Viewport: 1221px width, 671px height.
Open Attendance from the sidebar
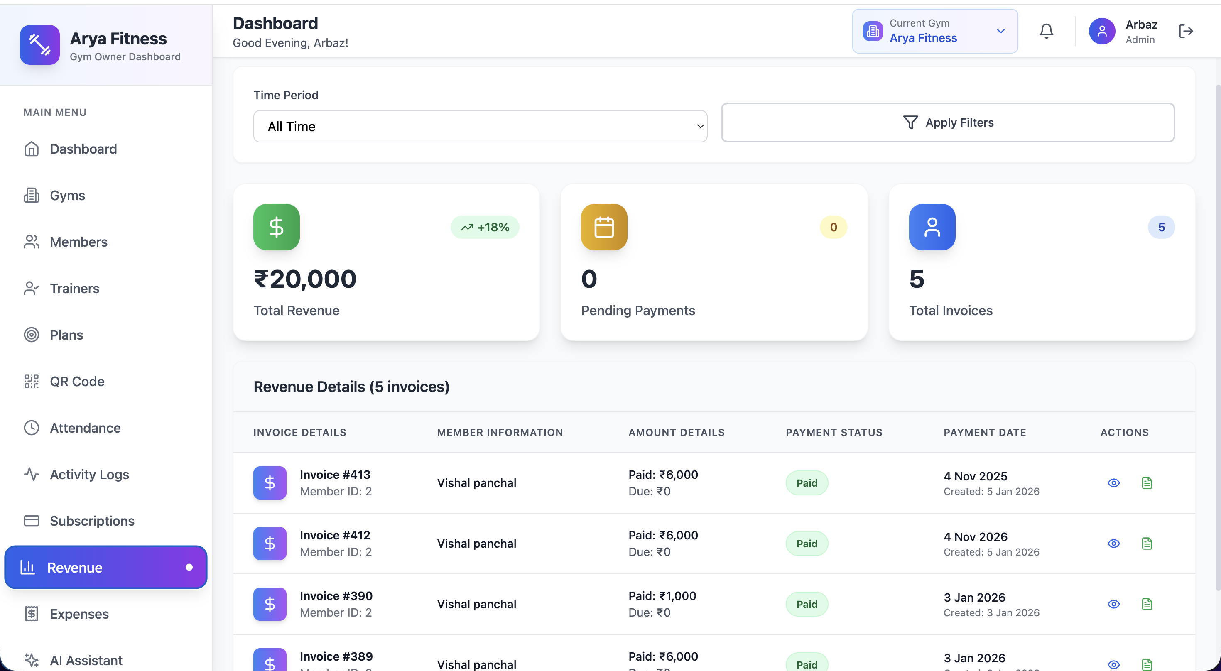[85, 428]
